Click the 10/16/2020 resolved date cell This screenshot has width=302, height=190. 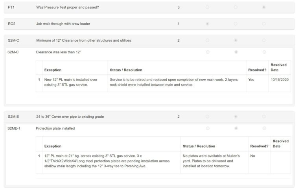[x=279, y=79]
